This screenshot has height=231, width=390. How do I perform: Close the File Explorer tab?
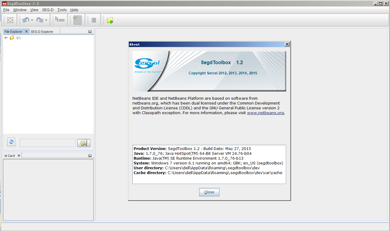(26, 31)
